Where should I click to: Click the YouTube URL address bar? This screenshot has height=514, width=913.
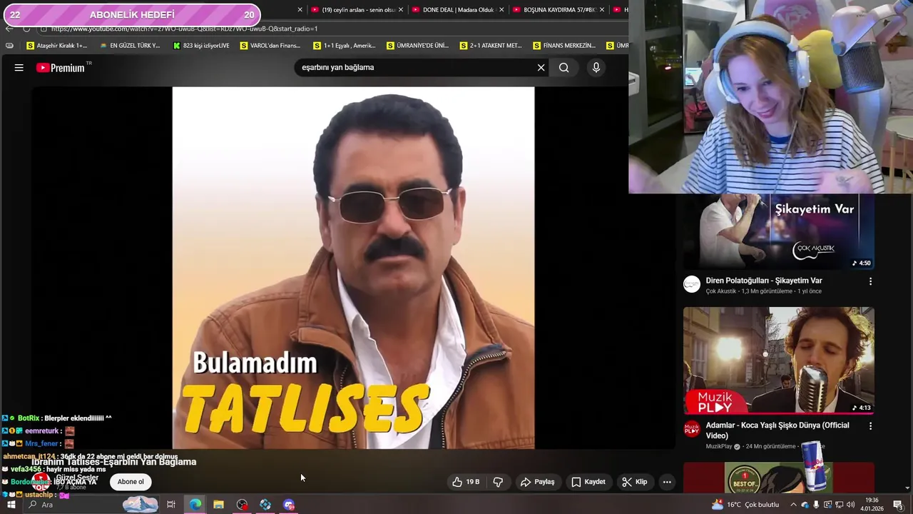pyautogui.click(x=332, y=29)
